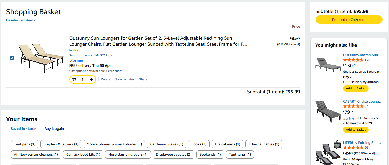Image resolution: width=389 pixels, height=165 pixels.
Task: Open the 36 reviews count link
Action: coord(366,147)
